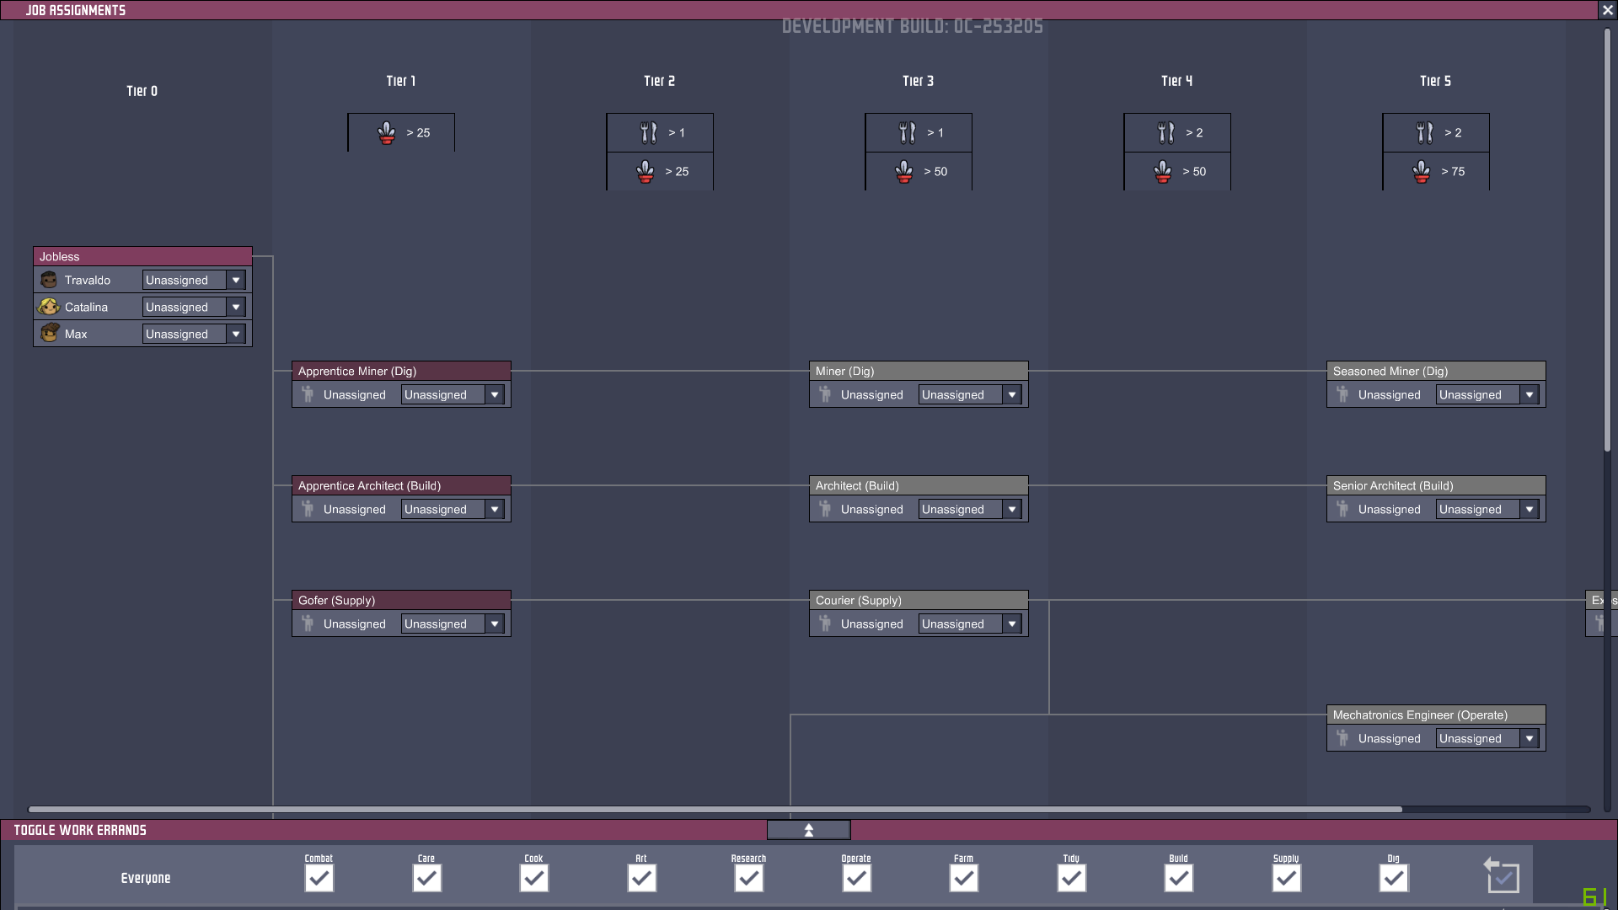Screen dimensions: 1618x910
Task: Expand the Senior Architect (Build) dropdown
Action: pos(1530,509)
